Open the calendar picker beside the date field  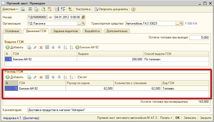click(x=83, y=17)
